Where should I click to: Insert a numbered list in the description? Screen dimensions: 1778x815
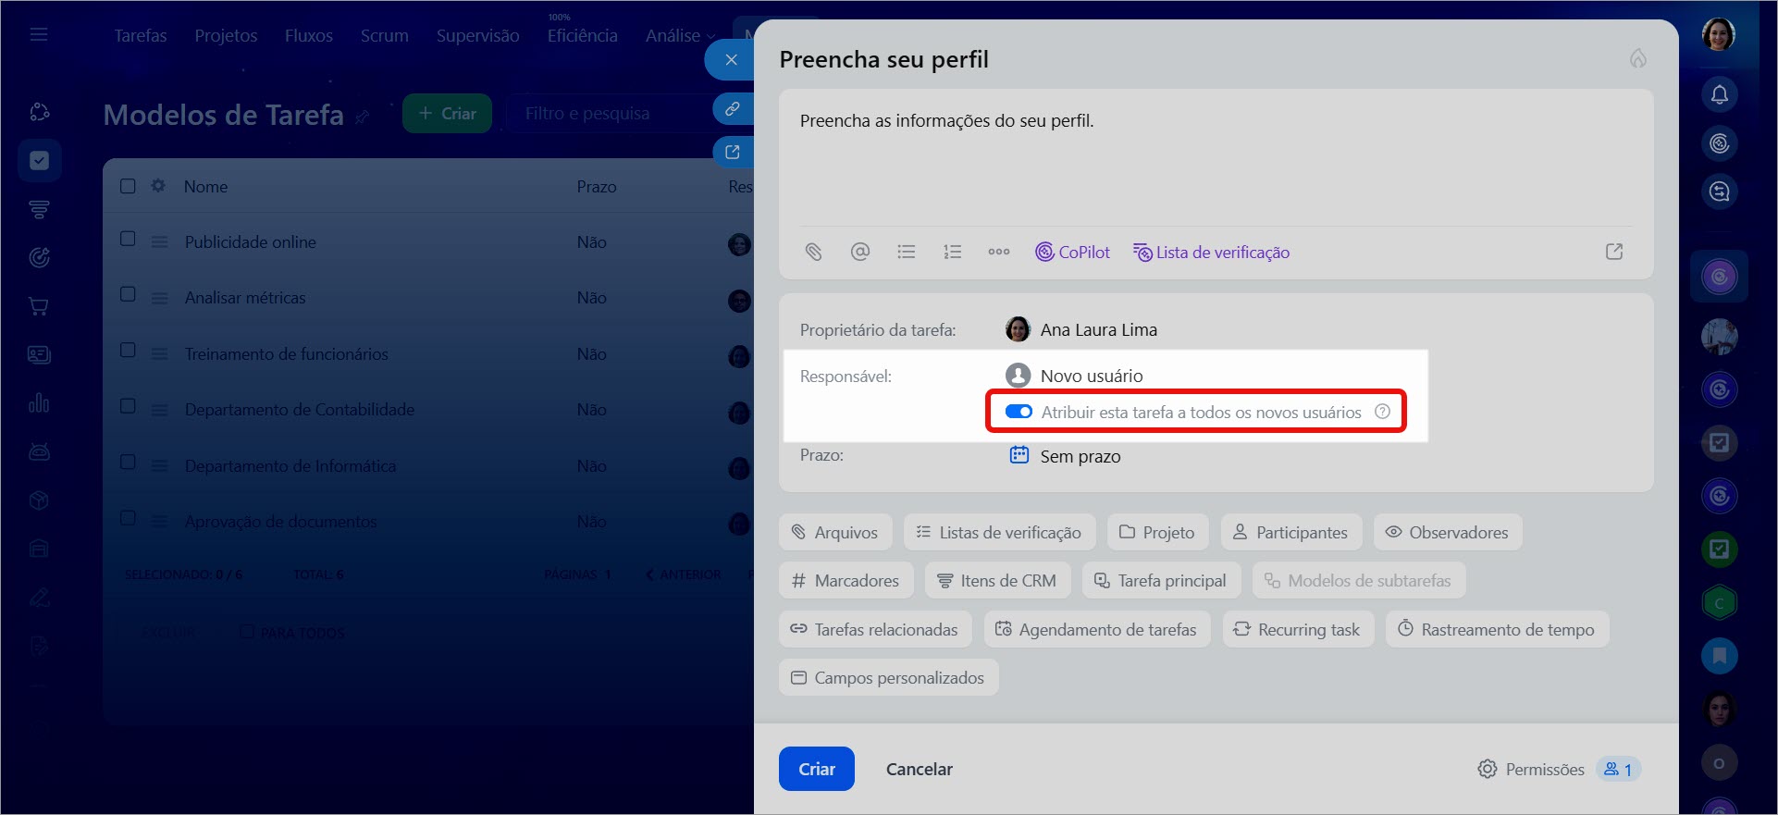953,252
